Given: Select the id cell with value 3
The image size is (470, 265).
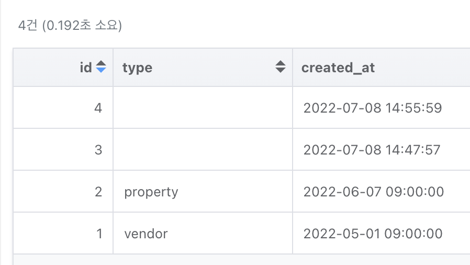Looking at the screenshot, I should (63, 150).
